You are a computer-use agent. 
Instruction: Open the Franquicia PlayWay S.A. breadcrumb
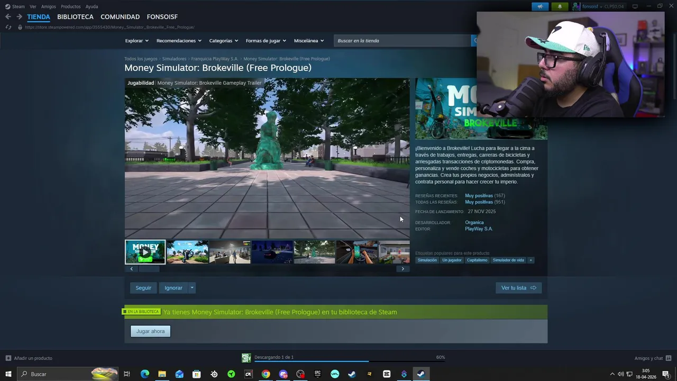coord(215,59)
